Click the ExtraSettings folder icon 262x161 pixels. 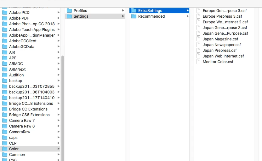pyautogui.click(x=134, y=11)
